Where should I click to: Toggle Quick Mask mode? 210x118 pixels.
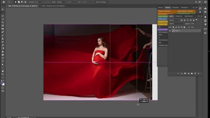pyautogui.click(x=3, y=88)
